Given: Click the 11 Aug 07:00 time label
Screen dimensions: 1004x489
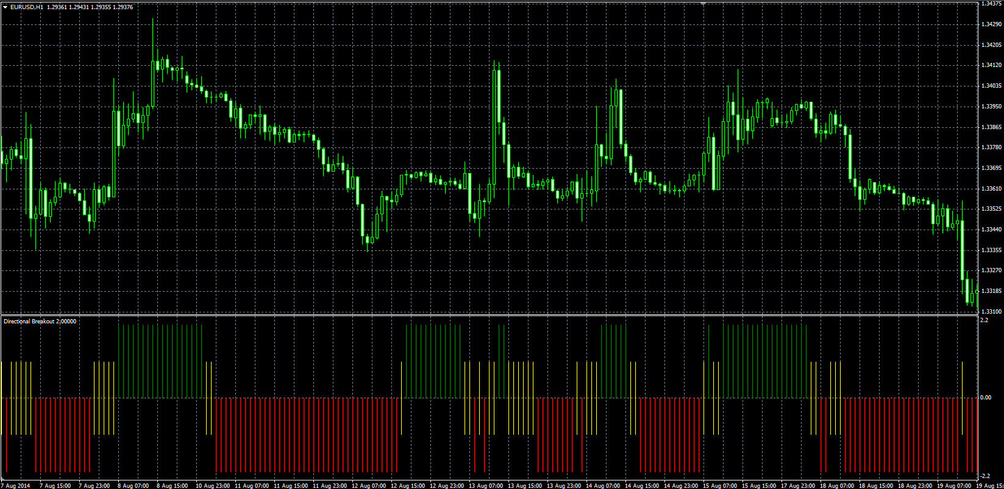Looking at the screenshot, I should (x=252, y=486).
